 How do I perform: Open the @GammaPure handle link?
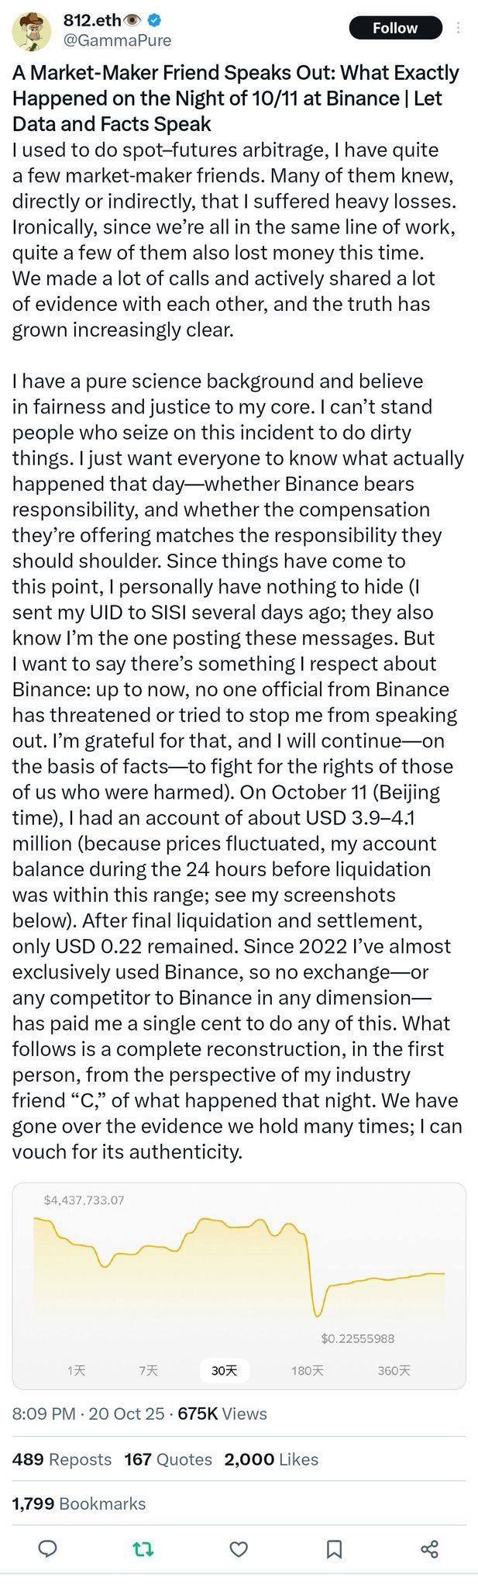click(117, 40)
